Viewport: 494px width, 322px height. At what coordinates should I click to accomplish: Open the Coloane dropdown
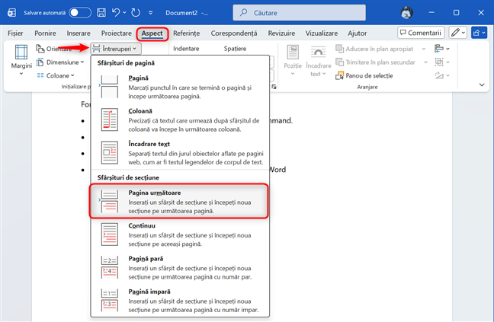[56, 75]
